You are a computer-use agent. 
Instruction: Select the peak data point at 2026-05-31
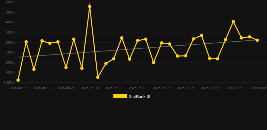(90, 6)
